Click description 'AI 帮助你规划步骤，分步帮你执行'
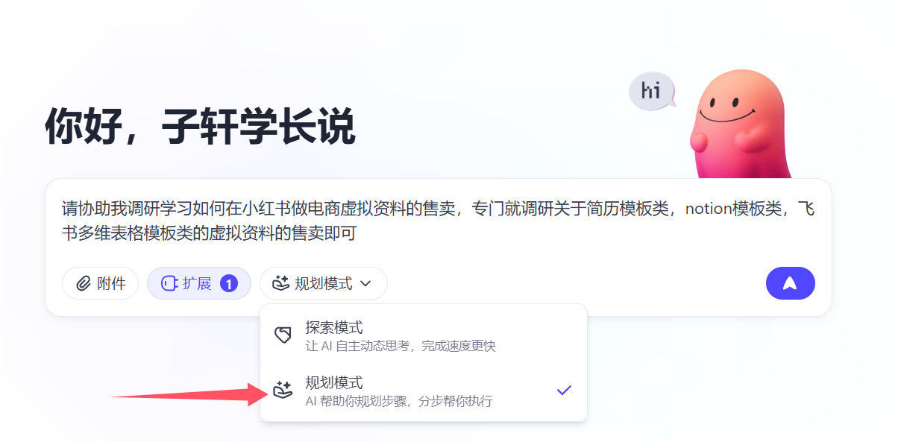901x442 pixels. pyautogui.click(x=399, y=401)
